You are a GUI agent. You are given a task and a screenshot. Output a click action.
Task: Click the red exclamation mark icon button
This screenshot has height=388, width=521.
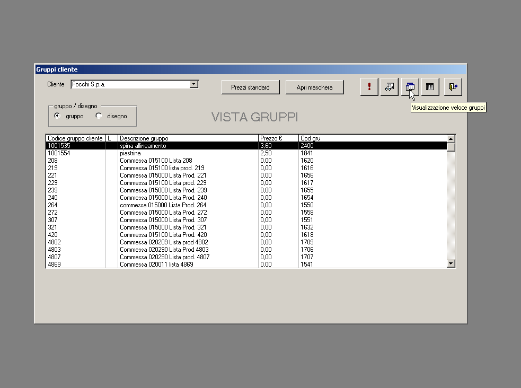369,87
